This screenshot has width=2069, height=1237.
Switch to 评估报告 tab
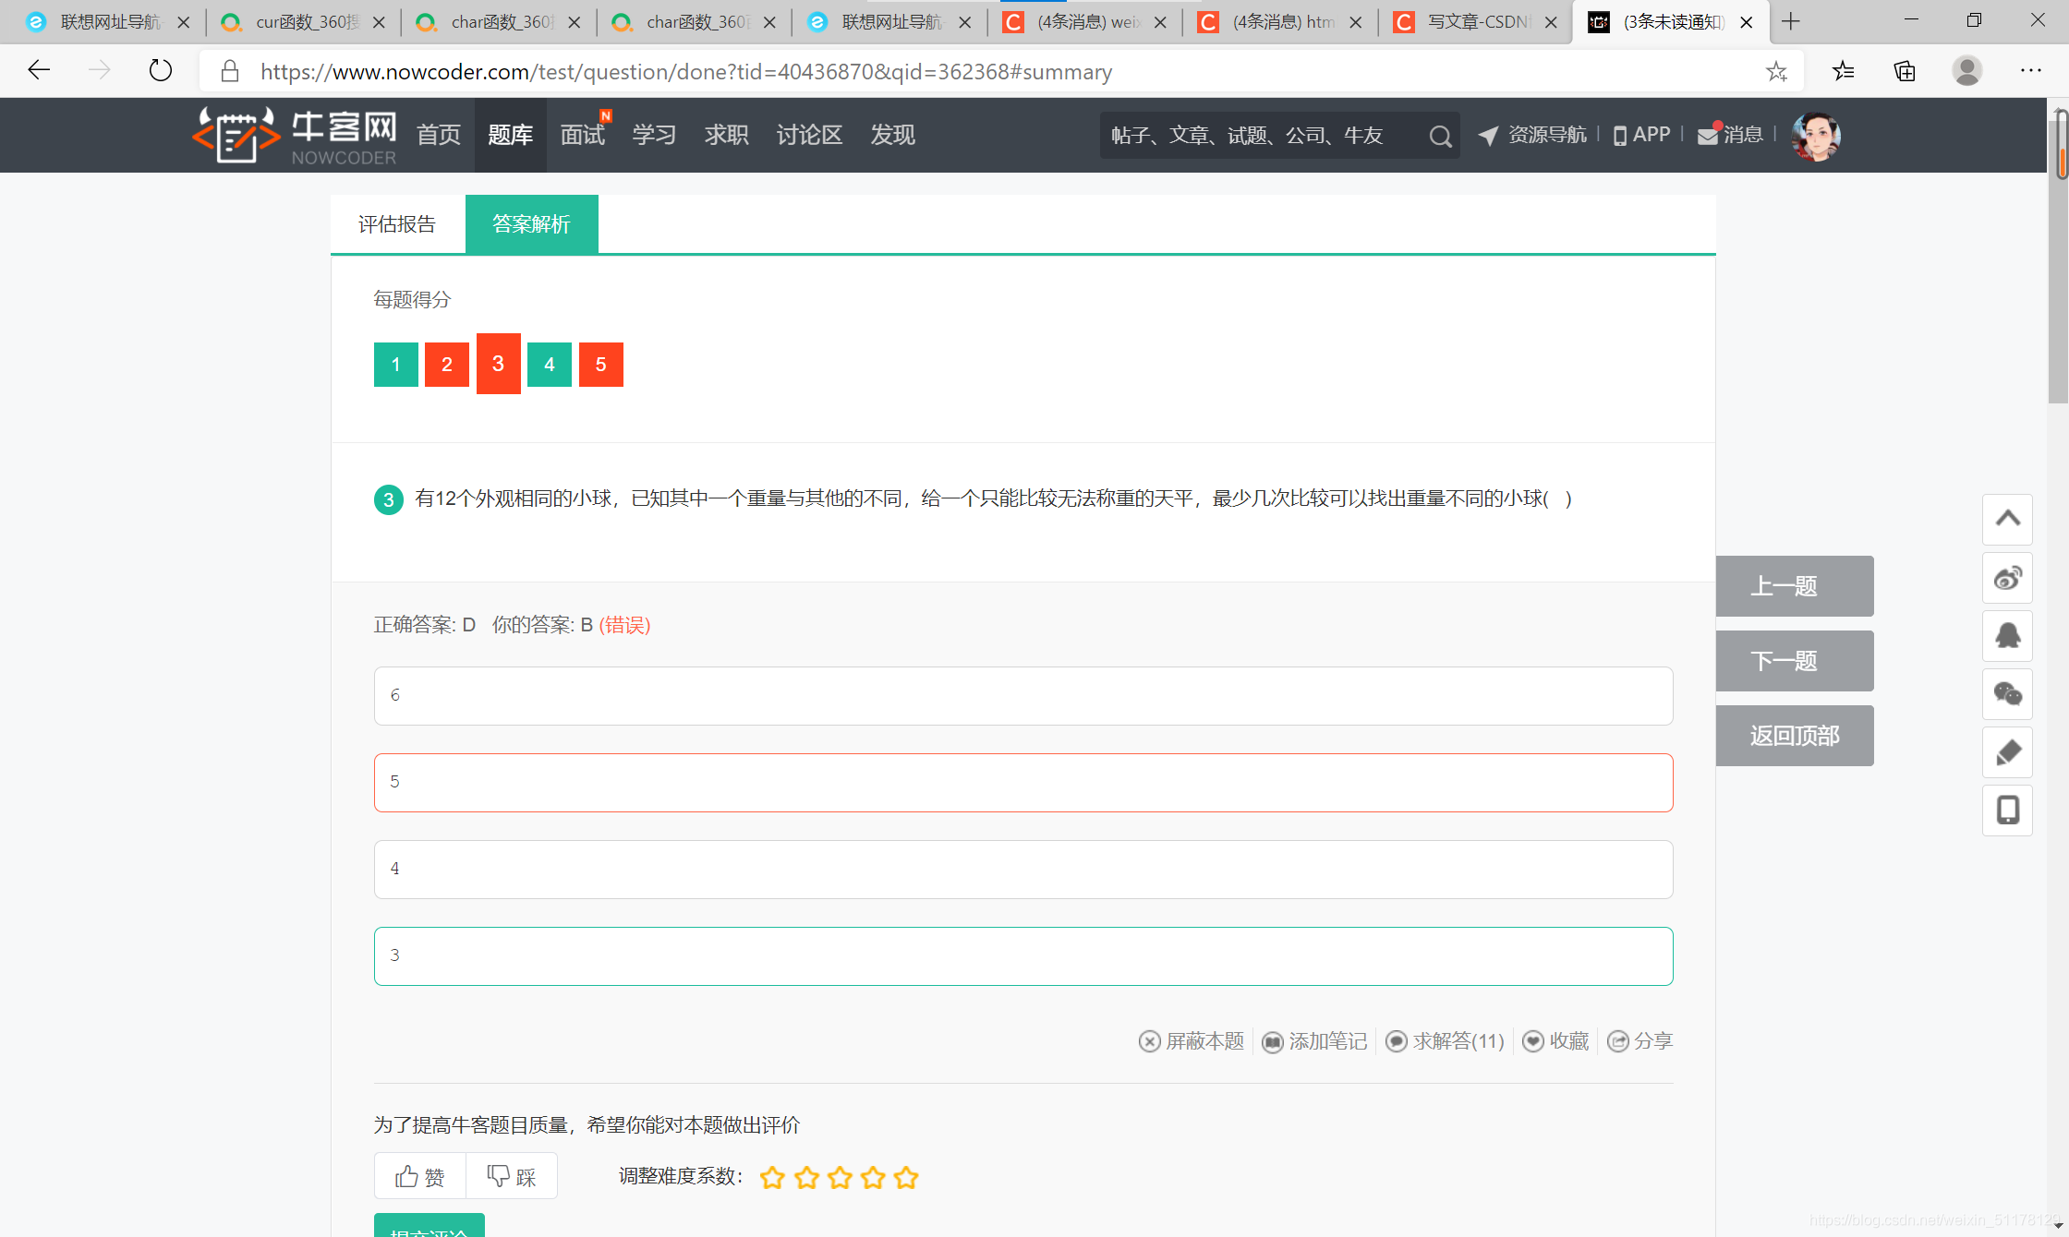coord(397,223)
